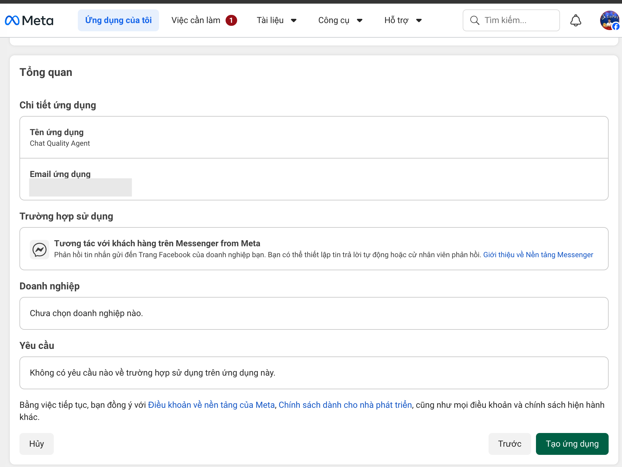Select the Email ứng dụng field
Screen dimensions: 622x467
coord(80,187)
